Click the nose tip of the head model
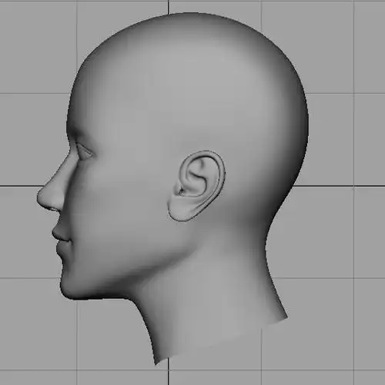Screen dimensions: 385x385 click(x=41, y=197)
